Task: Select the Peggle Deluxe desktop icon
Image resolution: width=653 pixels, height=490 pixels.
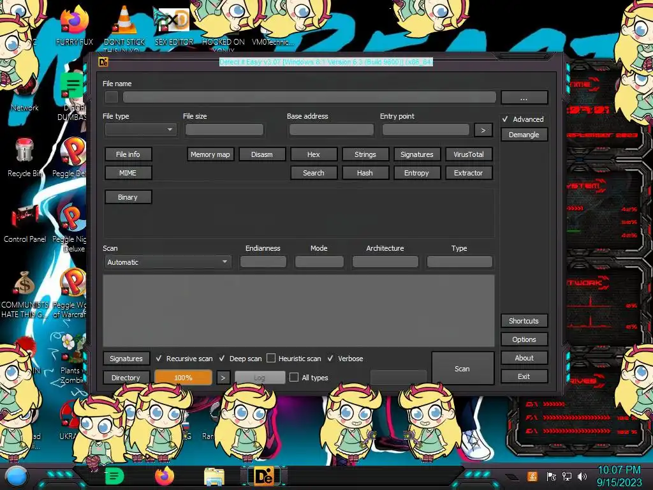Action: tap(73, 151)
